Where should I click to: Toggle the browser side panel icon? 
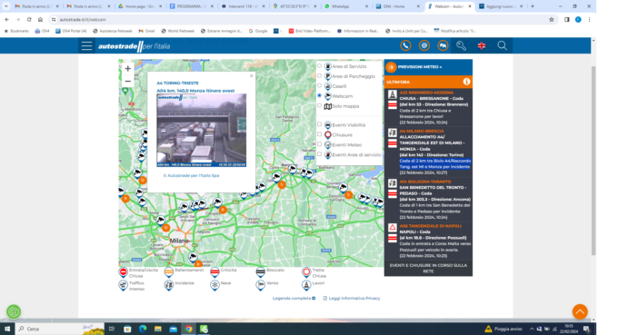coord(567,19)
